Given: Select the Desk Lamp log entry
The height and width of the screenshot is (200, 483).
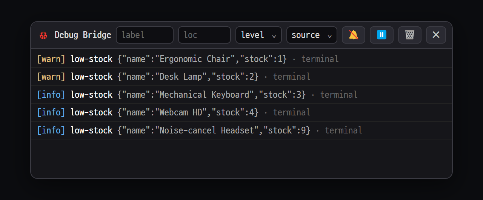Looking at the screenshot, I should [241, 77].
